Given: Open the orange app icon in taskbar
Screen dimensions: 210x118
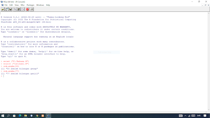Looking at the screenshot, I should (x=43, y=116).
